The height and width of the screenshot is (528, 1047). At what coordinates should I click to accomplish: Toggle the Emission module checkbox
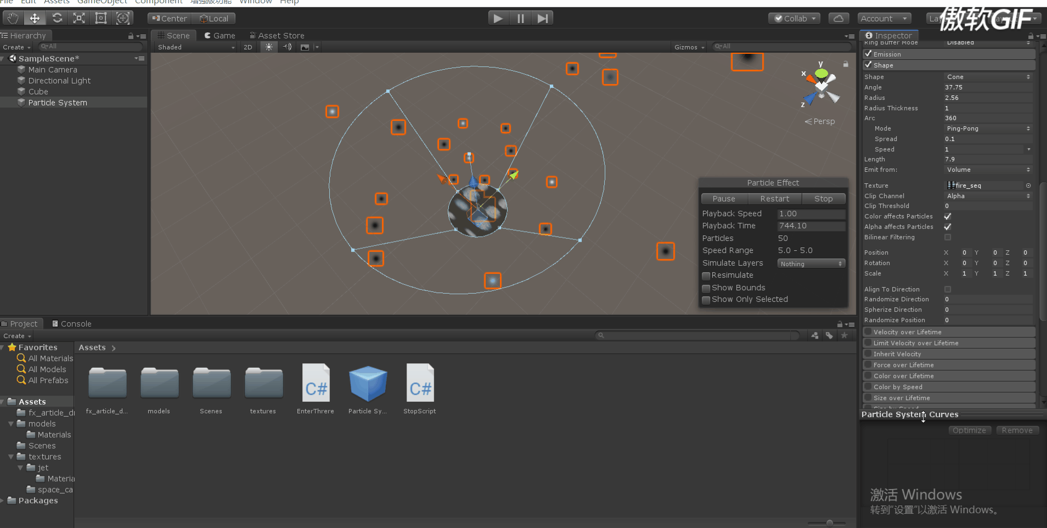(868, 54)
